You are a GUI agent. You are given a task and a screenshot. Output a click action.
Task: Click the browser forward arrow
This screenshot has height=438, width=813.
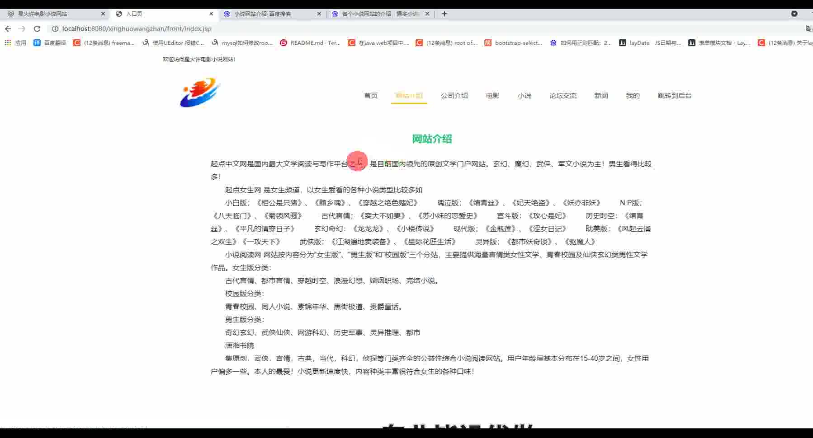(22, 28)
